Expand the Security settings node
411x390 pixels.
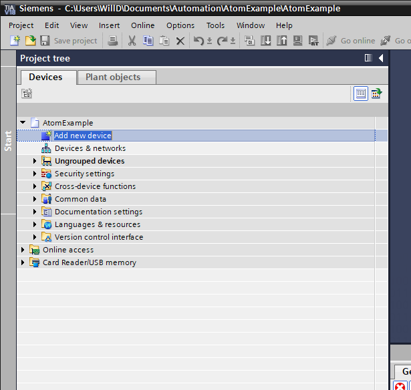click(35, 174)
